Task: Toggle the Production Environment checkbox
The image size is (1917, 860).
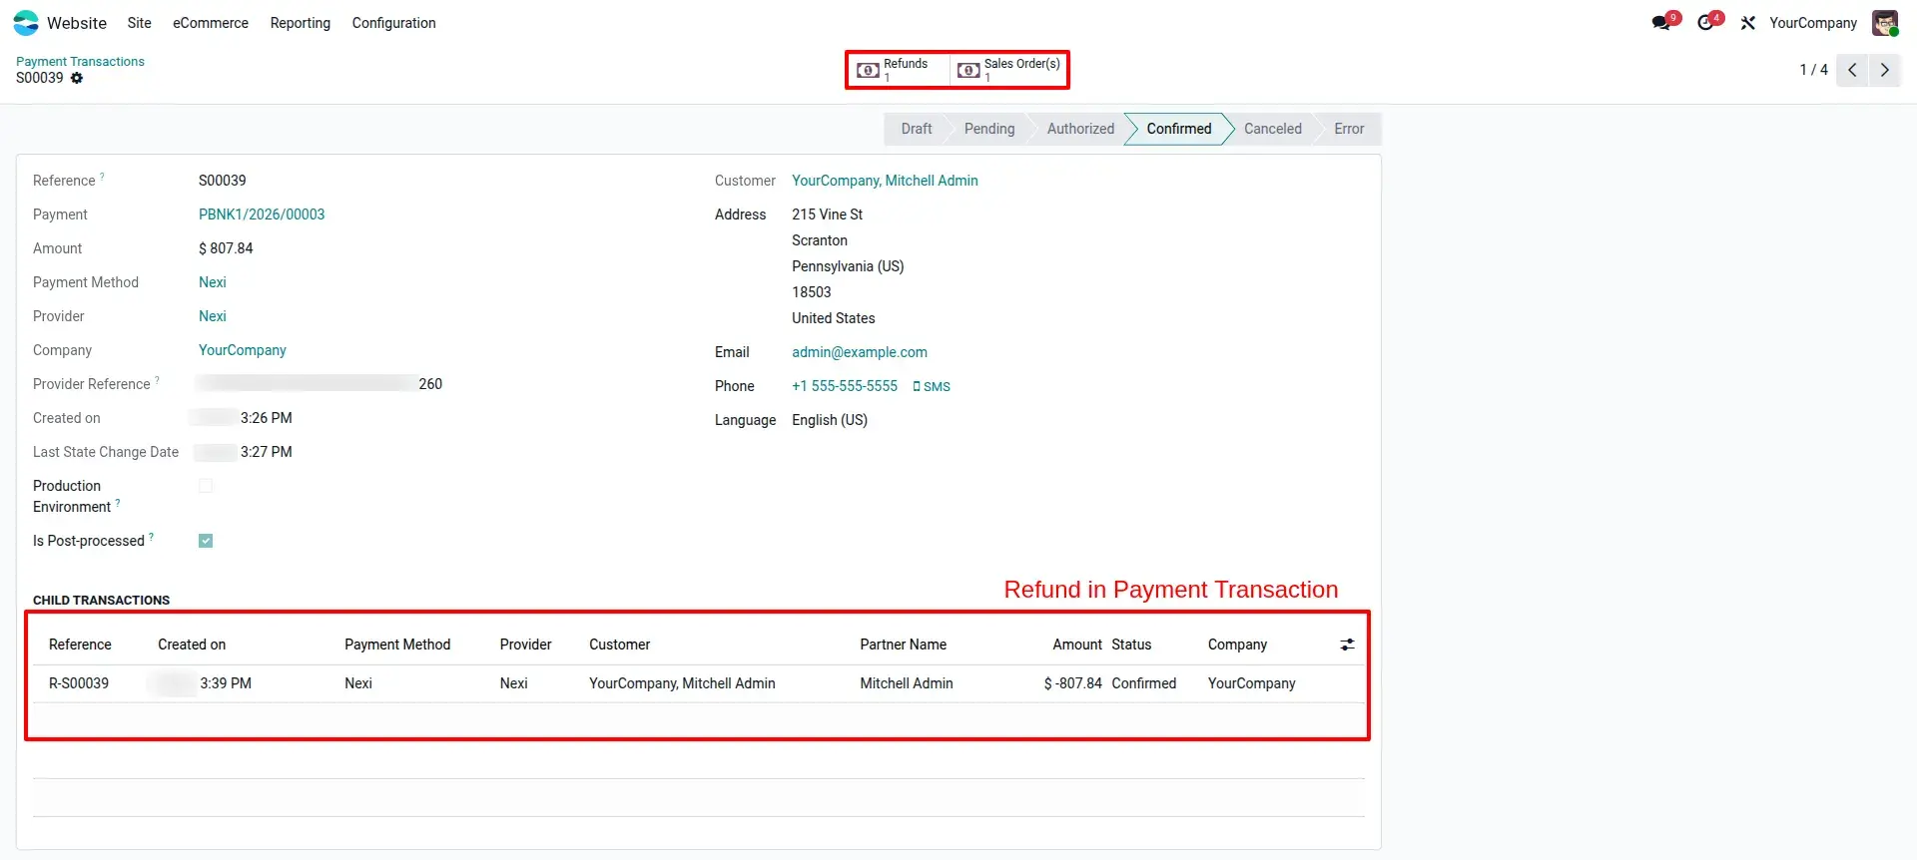Action: click(206, 486)
